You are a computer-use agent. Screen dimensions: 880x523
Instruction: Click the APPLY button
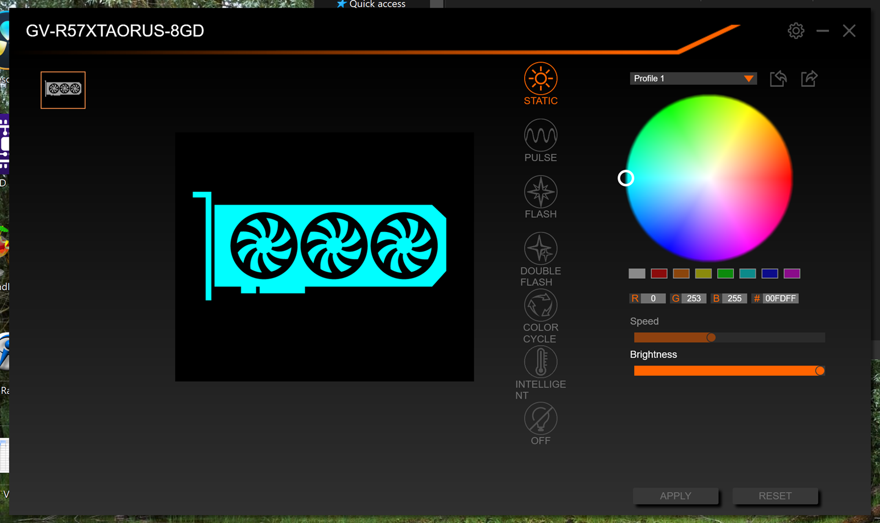pyautogui.click(x=675, y=496)
